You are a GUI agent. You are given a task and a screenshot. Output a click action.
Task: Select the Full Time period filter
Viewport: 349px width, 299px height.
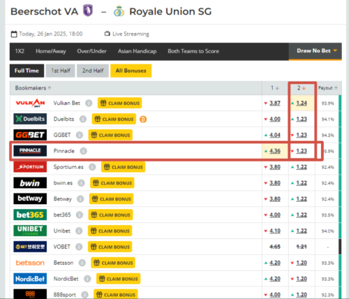(x=27, y=71)
